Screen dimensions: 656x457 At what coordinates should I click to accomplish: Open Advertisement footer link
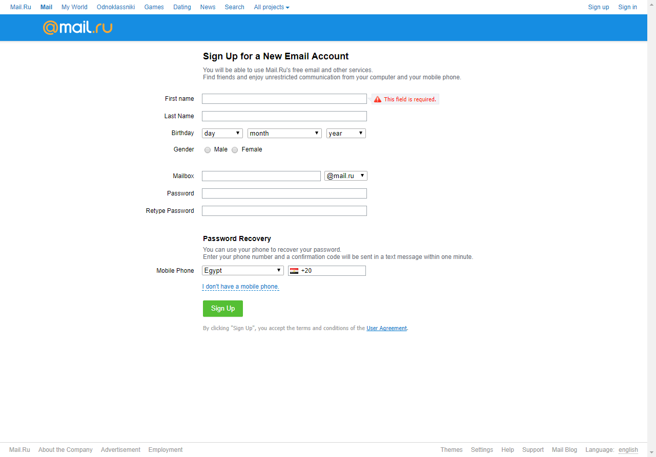click(120, 450)
